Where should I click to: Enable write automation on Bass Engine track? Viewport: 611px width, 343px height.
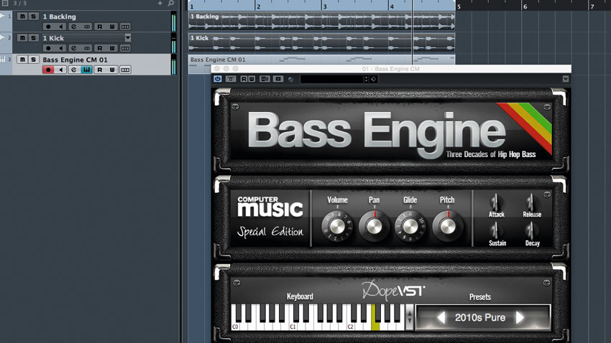[112, 70]
